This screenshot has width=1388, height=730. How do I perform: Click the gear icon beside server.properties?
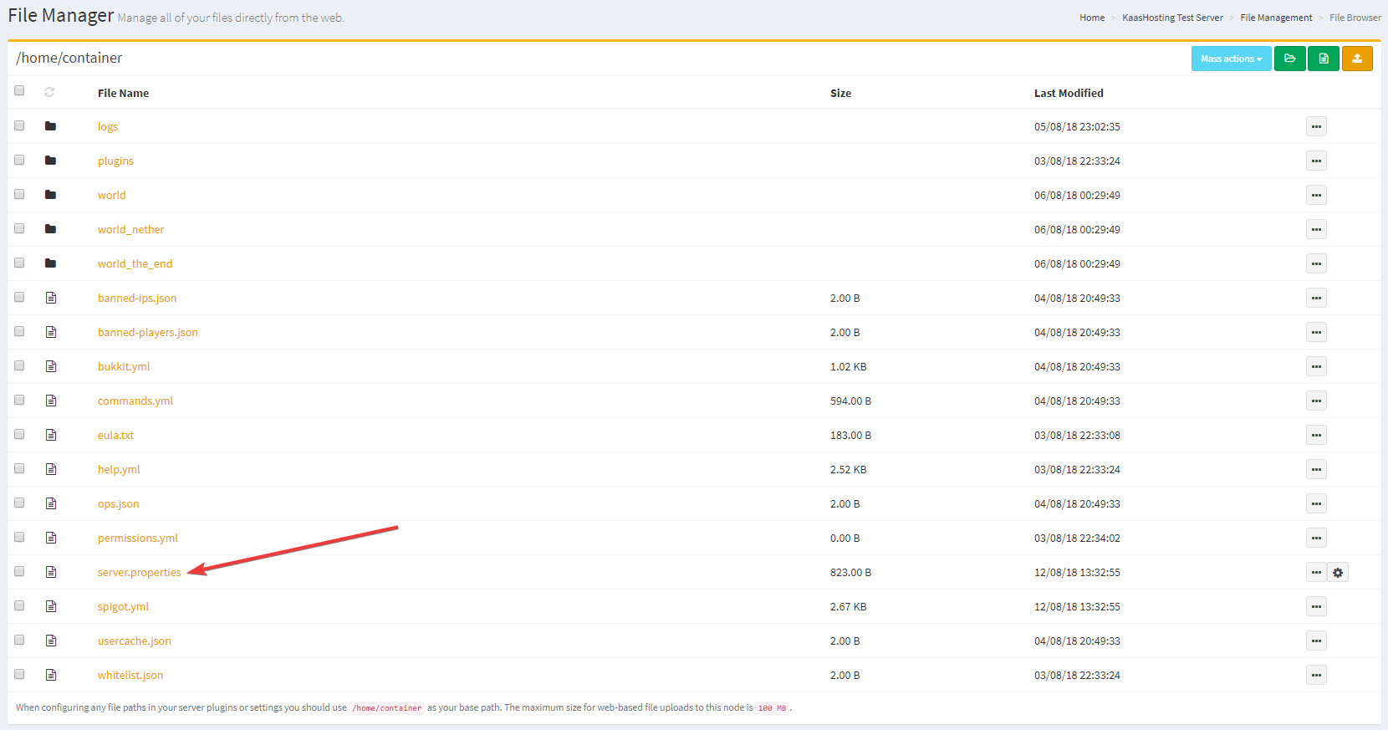[1338, 573]
